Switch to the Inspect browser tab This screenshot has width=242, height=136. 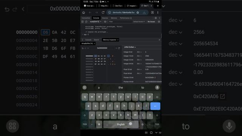132,6
